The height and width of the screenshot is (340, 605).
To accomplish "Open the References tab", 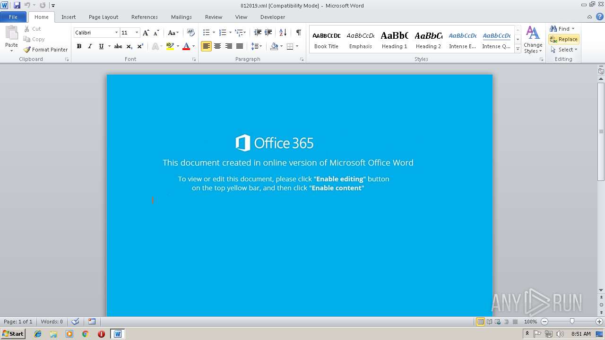I will pos(145,17).
